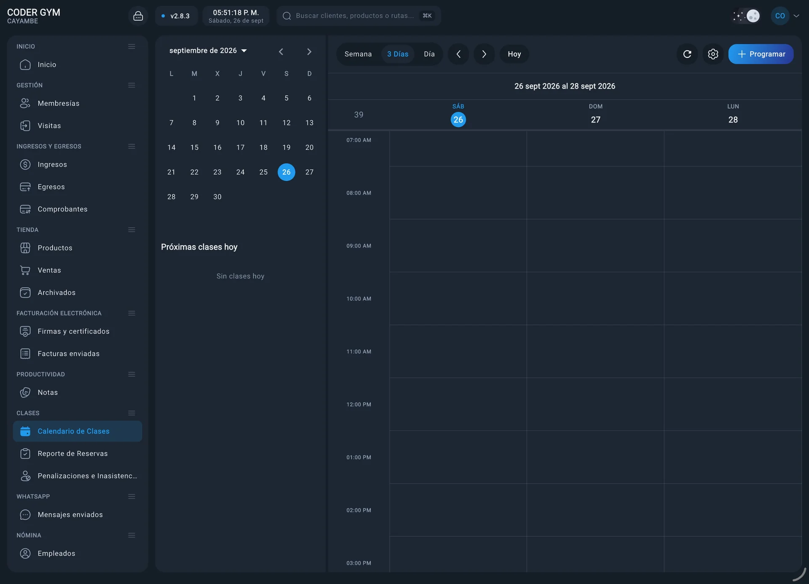Go to next month in mini calendar
The image size is (809, 584).
[309, 51]
